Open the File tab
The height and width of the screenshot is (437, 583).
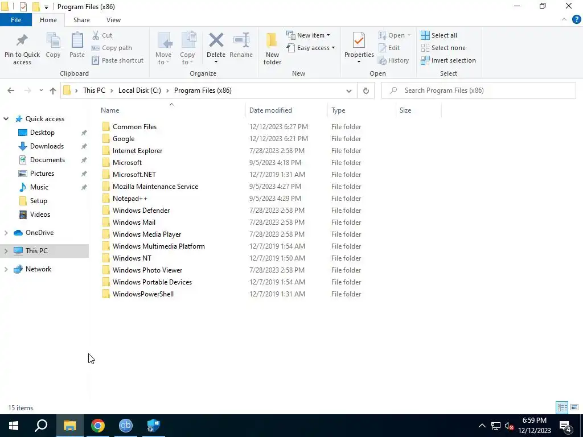(x=16, y=20)
